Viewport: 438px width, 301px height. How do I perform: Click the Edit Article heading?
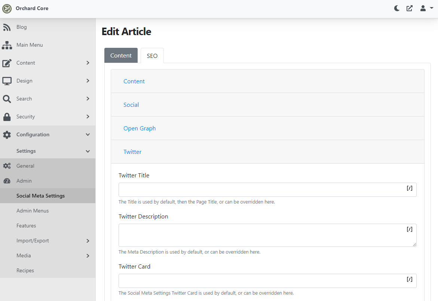pyautogui.click(x=126, y=31)
